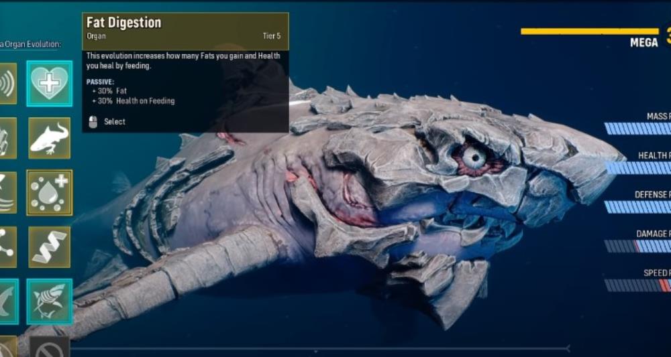Click the arrow at the bottom rotation track end
This screenshot has height=357, width=671.
568,348
